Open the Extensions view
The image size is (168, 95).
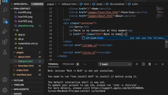tap(5, 42)
